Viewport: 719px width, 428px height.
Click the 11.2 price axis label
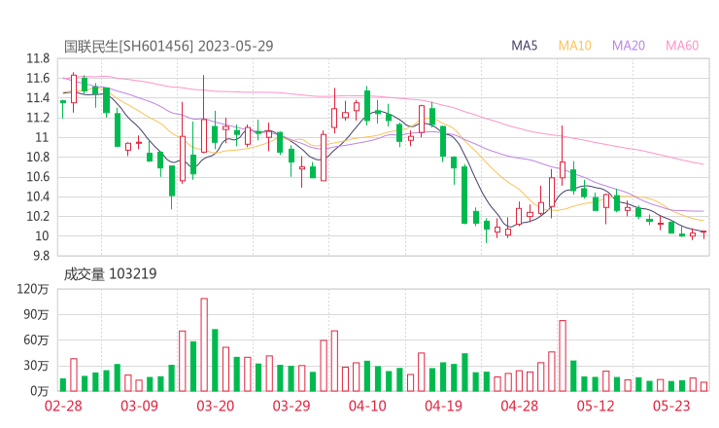(38, 118)
